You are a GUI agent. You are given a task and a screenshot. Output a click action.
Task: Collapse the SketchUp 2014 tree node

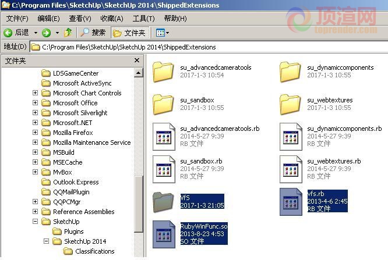[x=46, y=241]
